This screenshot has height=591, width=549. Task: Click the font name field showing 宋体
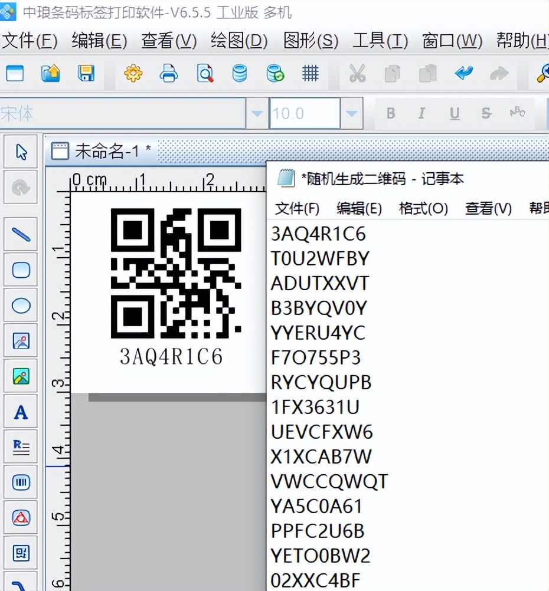click(123, 113)
